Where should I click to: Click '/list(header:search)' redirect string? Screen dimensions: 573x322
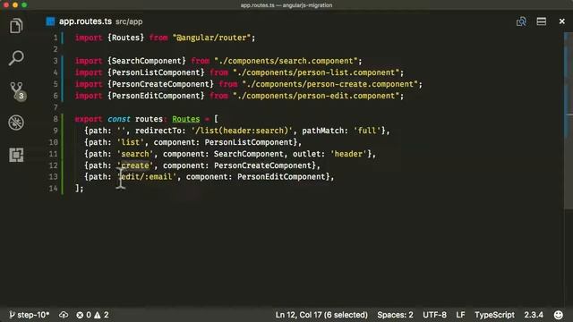click(242, 131)
